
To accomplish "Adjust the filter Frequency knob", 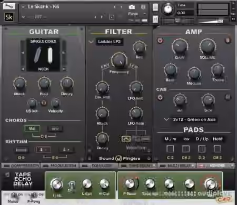I will click(119, 60).
